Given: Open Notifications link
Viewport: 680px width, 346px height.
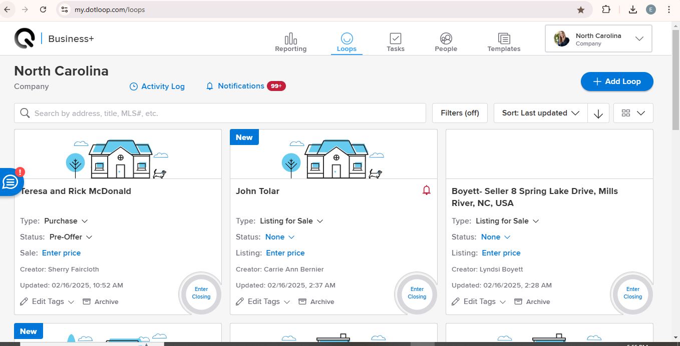Looking at the screenshot, I should click(235, 86).
